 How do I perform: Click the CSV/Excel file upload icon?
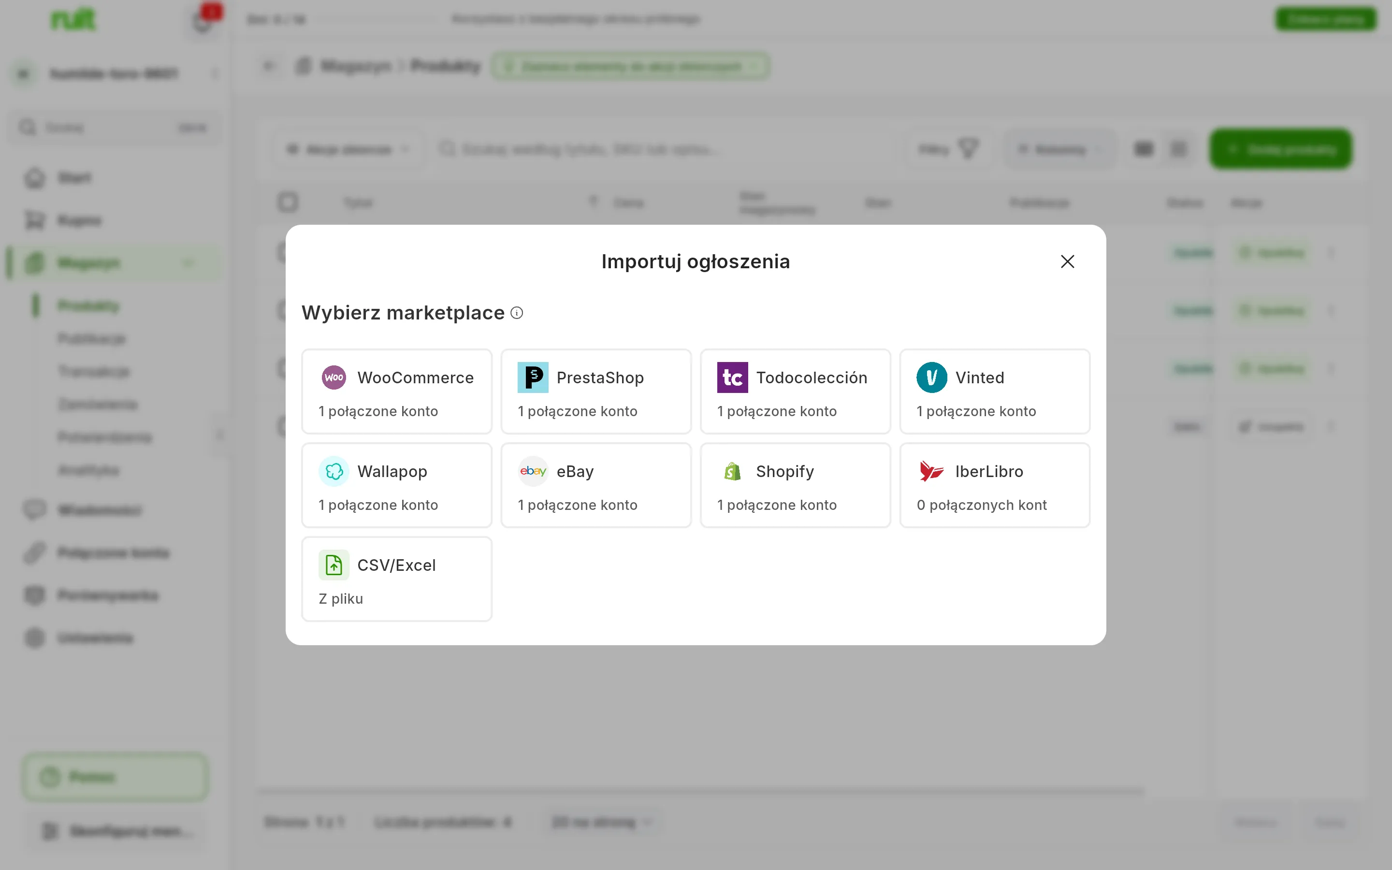point(333,565)
